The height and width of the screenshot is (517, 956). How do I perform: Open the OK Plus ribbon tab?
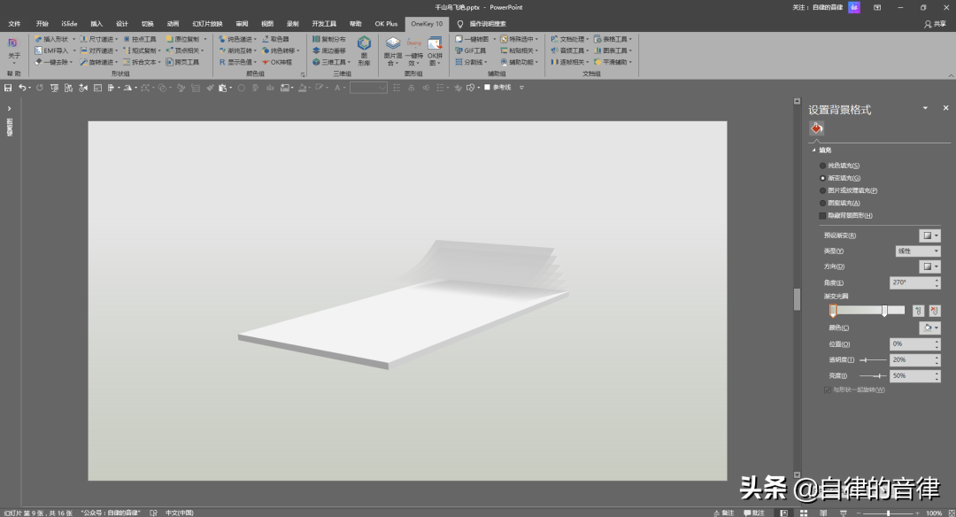[x=386, y=24]
